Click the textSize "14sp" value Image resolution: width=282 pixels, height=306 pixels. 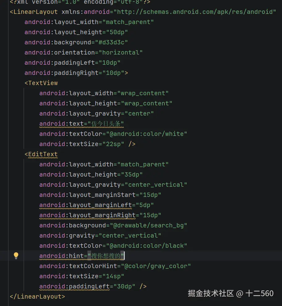pyautogui.click(x=115, y=276)
